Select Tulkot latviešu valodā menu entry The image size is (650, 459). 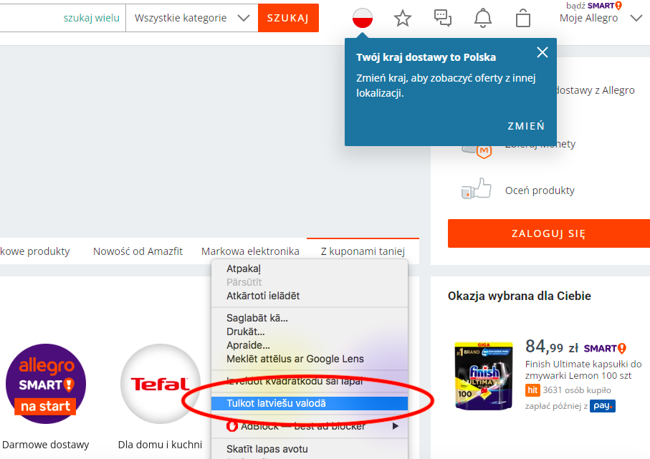310,403
